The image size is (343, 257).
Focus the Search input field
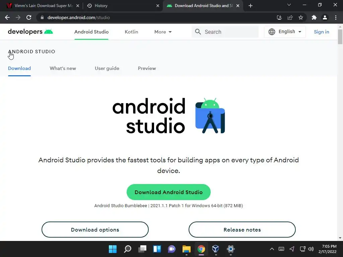pyautogui.click(x=225, y=32)
